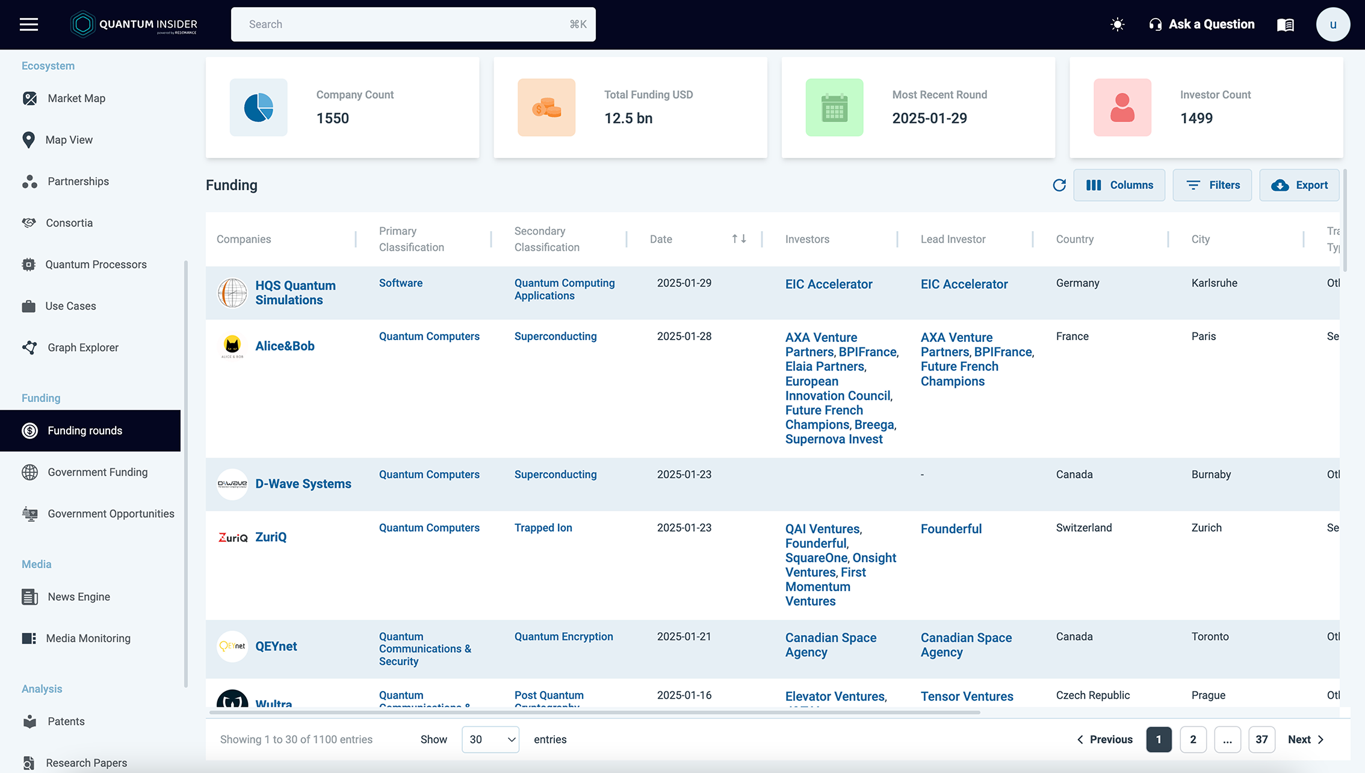
Task: Click the HQS Quantum Simulations logo
Action: (232, 293)
